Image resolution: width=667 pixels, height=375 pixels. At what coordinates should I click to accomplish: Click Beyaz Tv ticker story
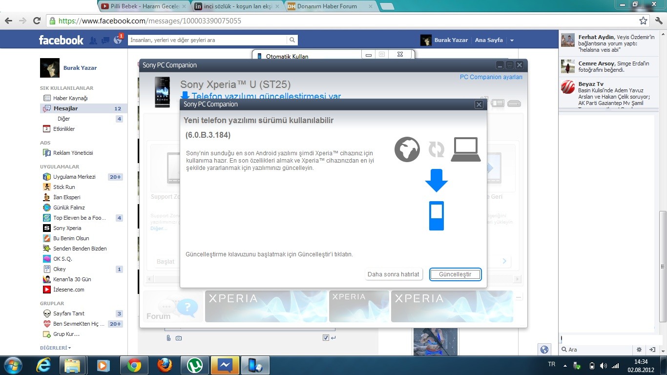[607, 94]
